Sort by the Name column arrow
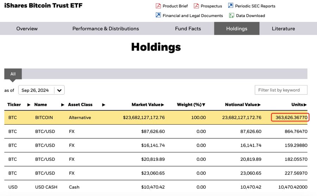The width and height of the screenshot is (317, 196). (x=63, y=105)
